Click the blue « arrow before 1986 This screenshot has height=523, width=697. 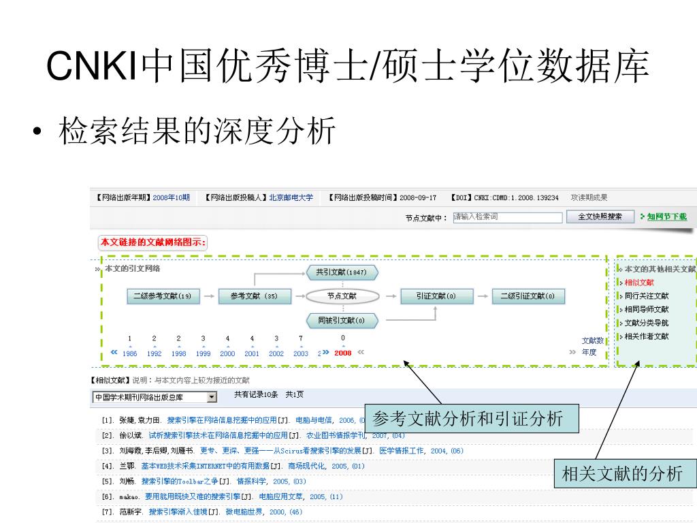(114, 352)
